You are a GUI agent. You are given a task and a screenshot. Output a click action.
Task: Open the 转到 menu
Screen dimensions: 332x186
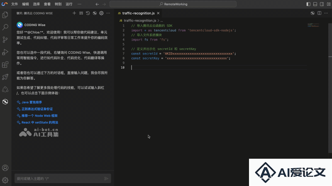pos(58,4)
